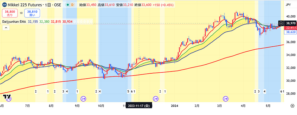Screen dimensions: 297x115
Task: Click the 始値 33,450 open value
Action: 88,5
